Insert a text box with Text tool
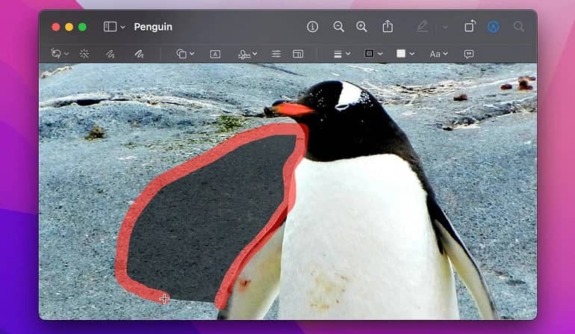The image size is (575, 334). click(x=215, y=54)
